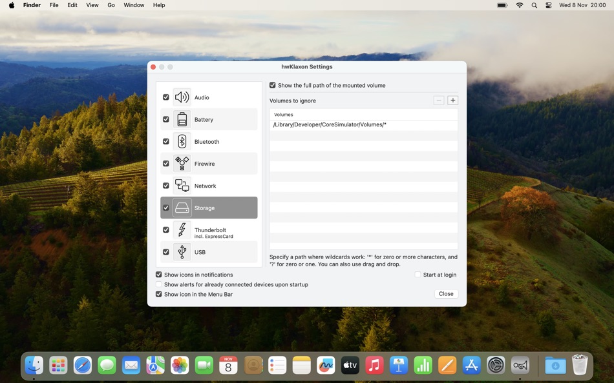Open the Help menu
This screenshot has width=614, height=383.
point(159,5)
